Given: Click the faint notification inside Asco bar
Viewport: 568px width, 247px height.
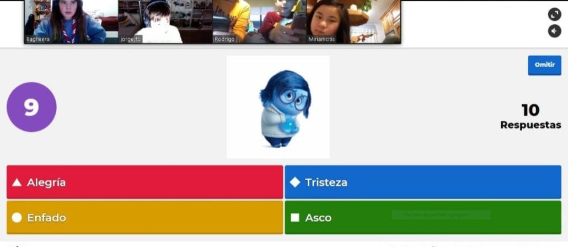Looking at the screenshot, I should 441,214.
